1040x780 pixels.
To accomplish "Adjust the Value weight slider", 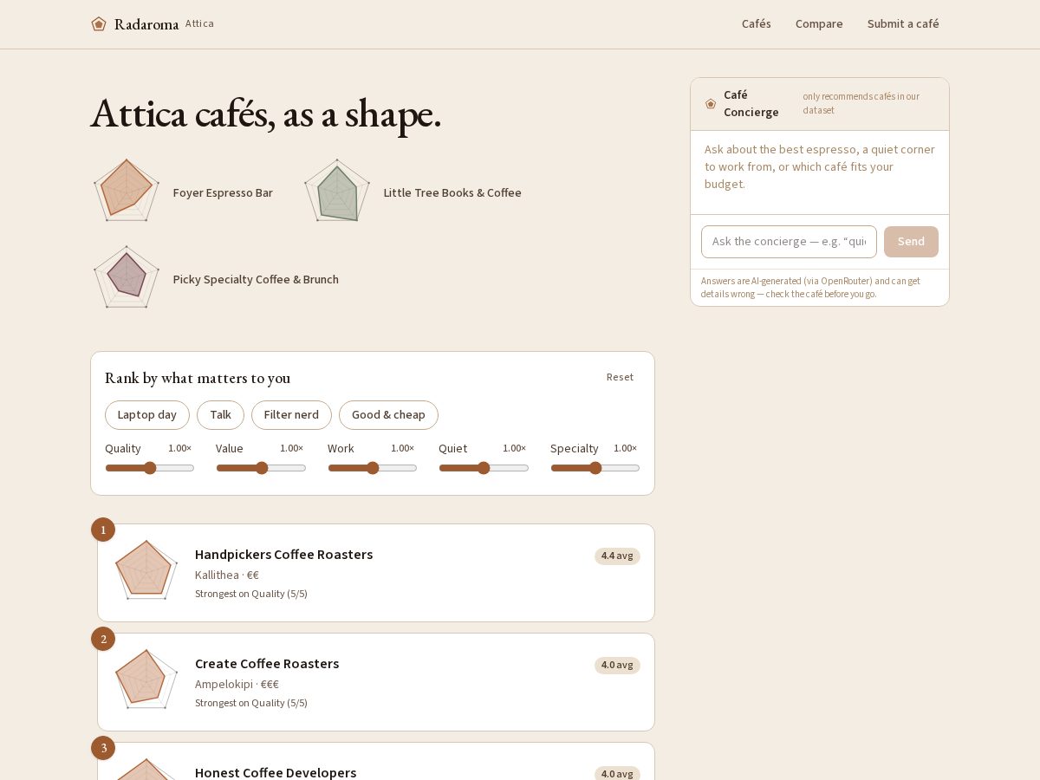I will point(261,468).
